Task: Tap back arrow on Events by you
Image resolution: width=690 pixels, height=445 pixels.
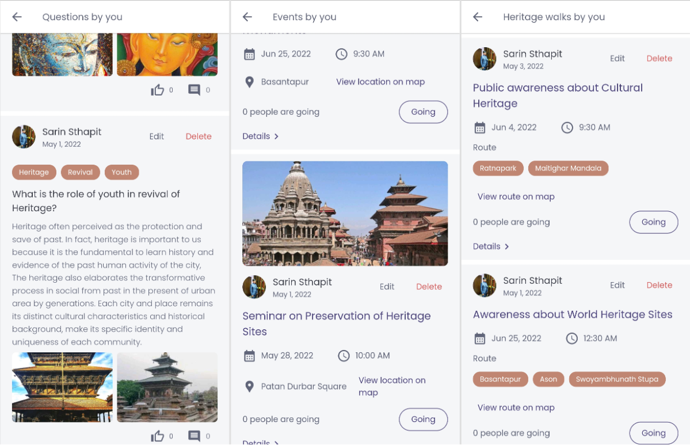Action: [x=247, y=17]
